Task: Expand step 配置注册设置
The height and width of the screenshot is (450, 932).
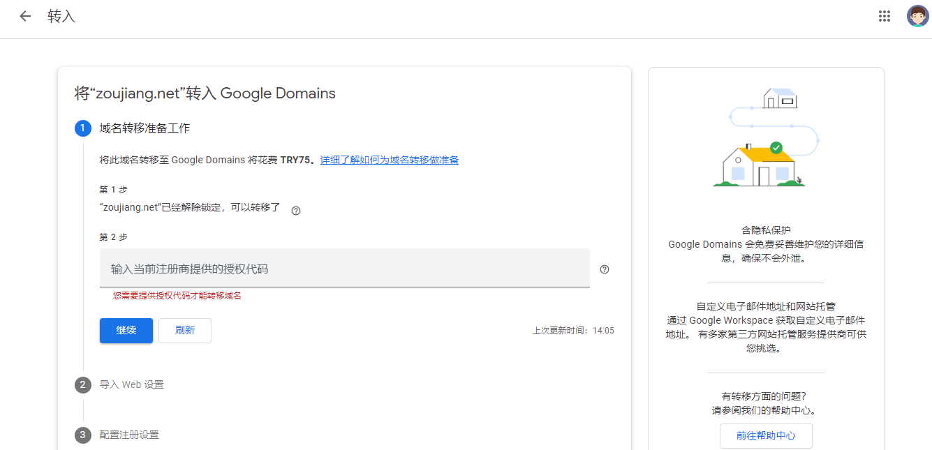Action: tap(129, 435)
